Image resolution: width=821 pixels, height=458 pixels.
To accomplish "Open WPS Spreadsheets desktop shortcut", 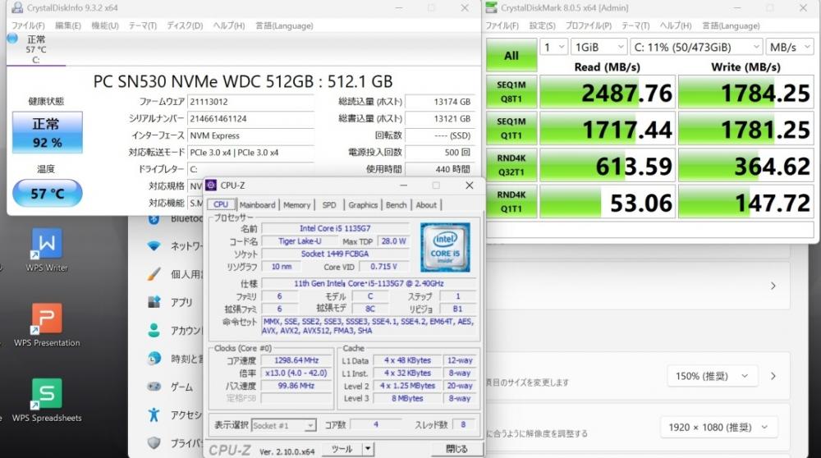I will 47,400.
